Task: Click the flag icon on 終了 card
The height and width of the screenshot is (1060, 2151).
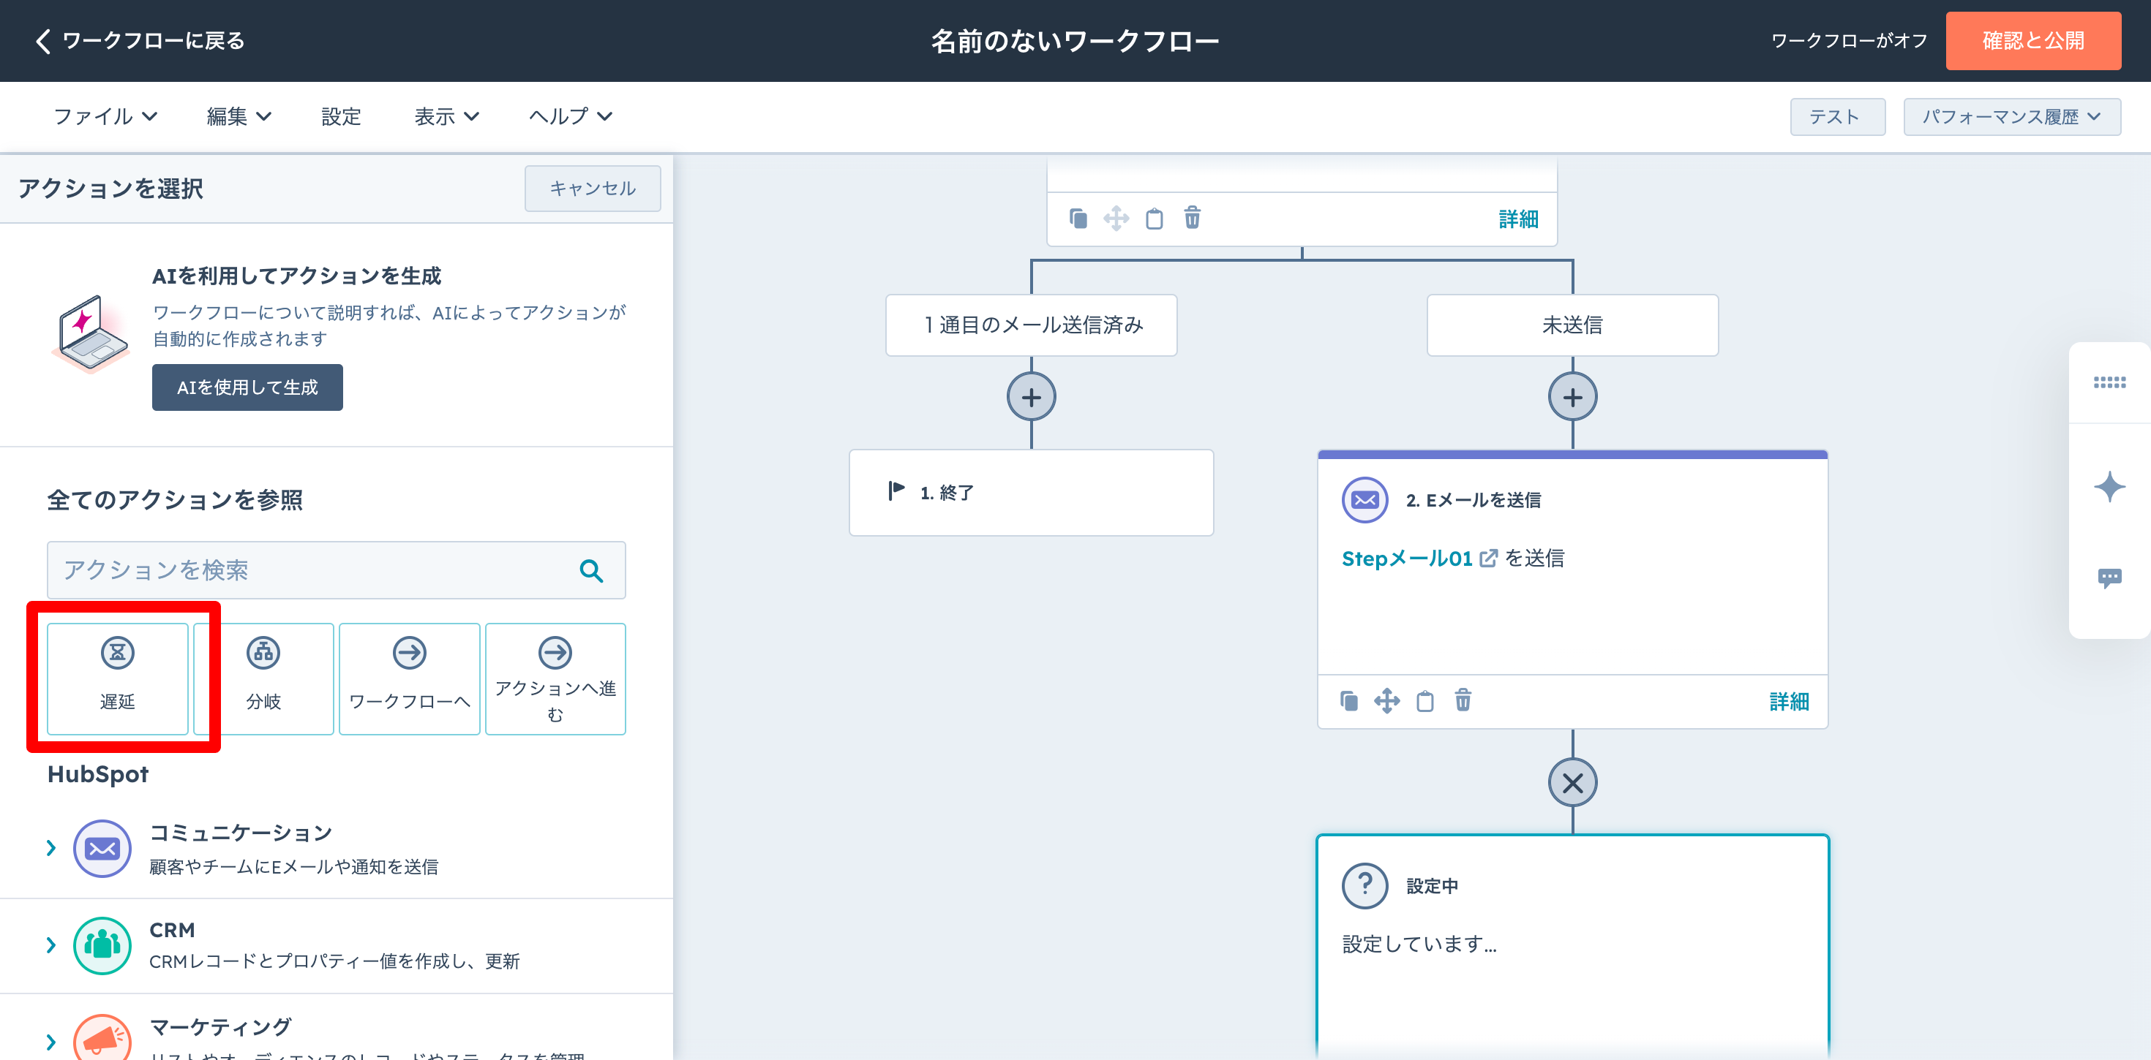Action: tap(896, 491)
